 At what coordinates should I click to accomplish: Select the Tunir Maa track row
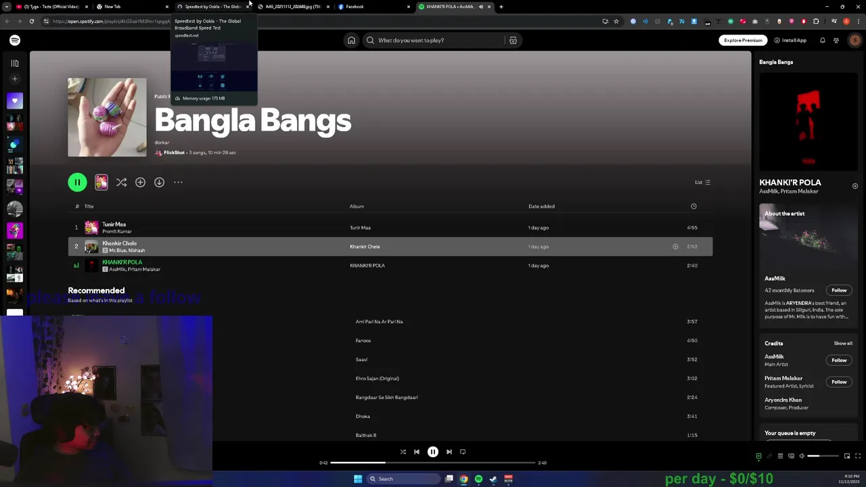pyautogui.click(x=390, y=227)
